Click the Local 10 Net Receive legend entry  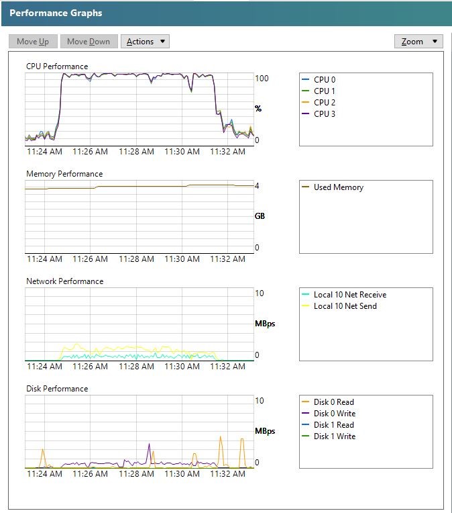[349, 295]
